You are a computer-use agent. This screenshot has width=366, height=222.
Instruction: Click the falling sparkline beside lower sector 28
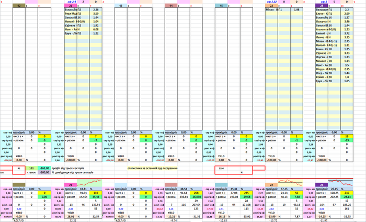point(340,183)
